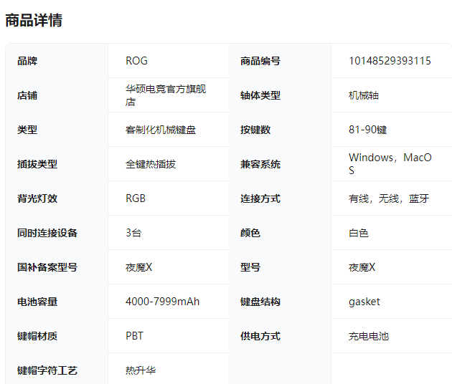Click the 国补备案型号 row label
This screenshot has width=452, height=384.
tap(47, 267)
